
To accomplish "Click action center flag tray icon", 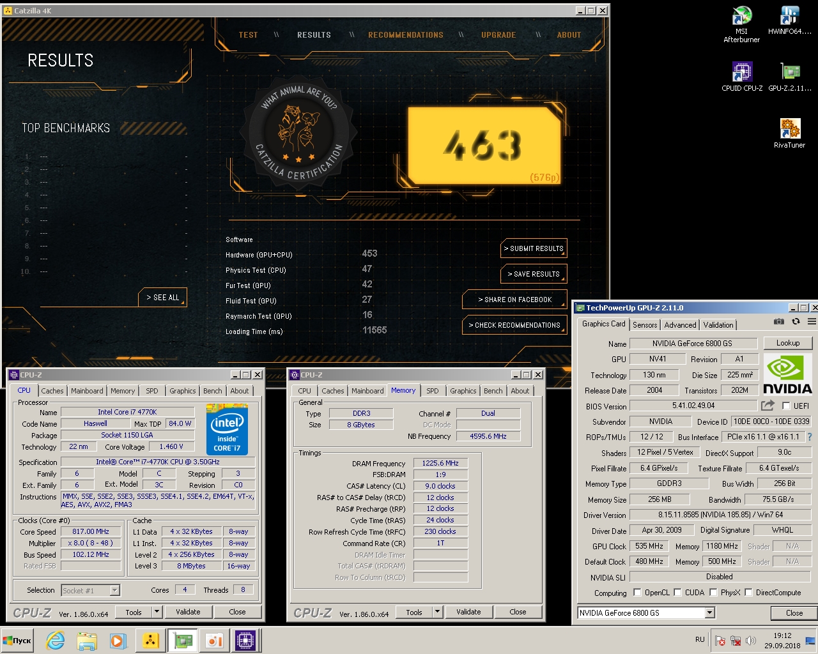I will [x=720, y=641].
